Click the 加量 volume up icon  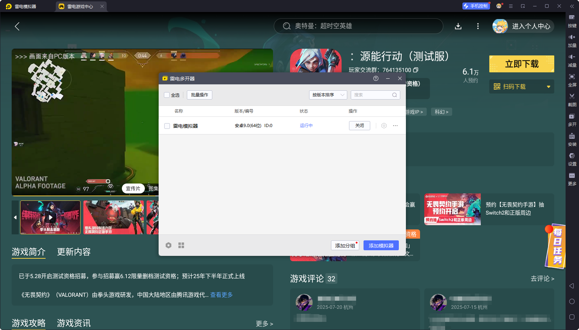pyautogui.click(x=572, y=37)
